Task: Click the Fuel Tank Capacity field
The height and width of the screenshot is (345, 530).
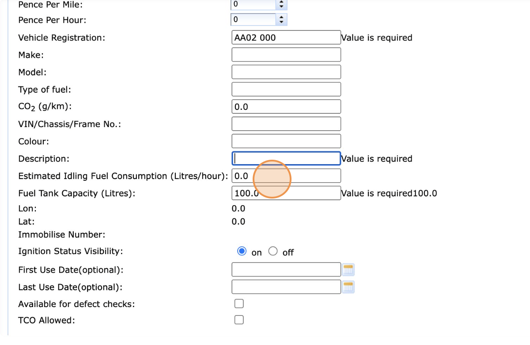Action: [286, 193]
